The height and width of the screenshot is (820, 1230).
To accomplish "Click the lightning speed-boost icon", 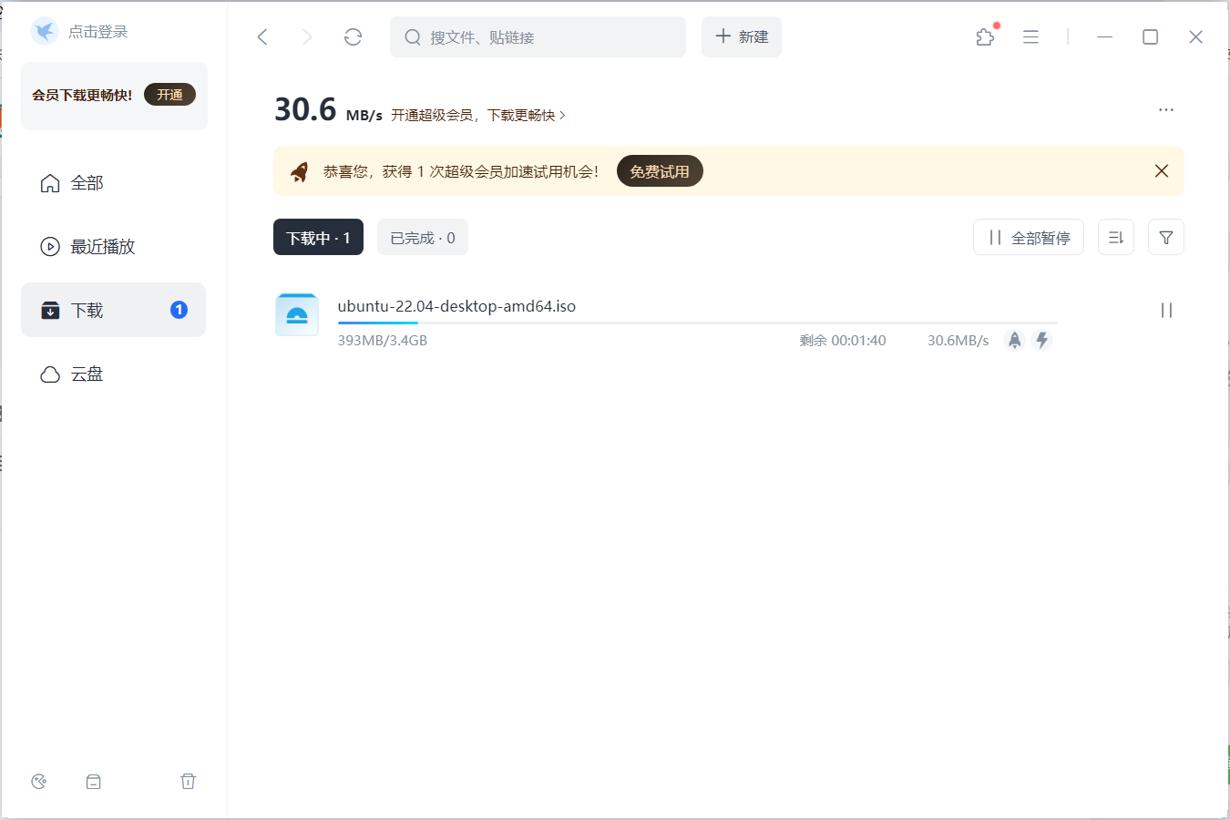I will click(x=1042, y=340).
